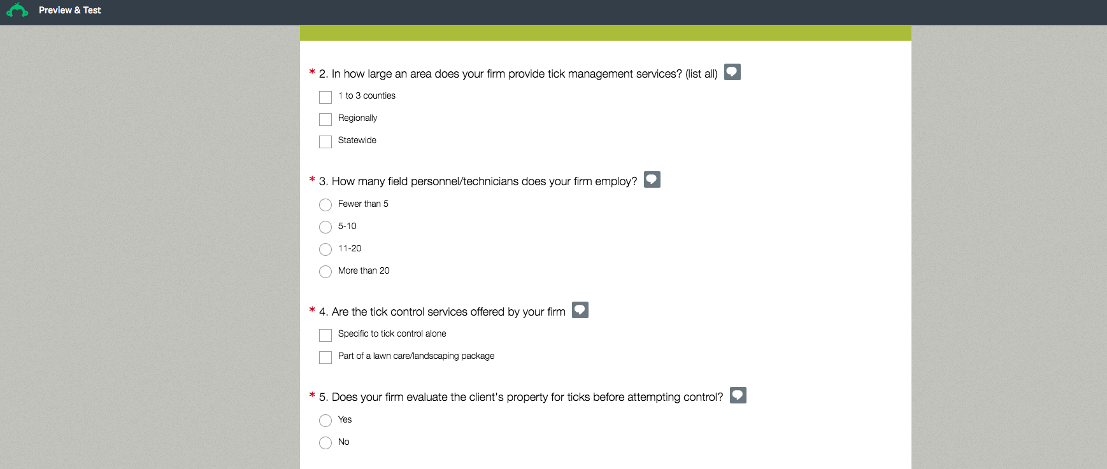Select No for question 5
This screenshot has width=1107, height=469.
(325, 443)
